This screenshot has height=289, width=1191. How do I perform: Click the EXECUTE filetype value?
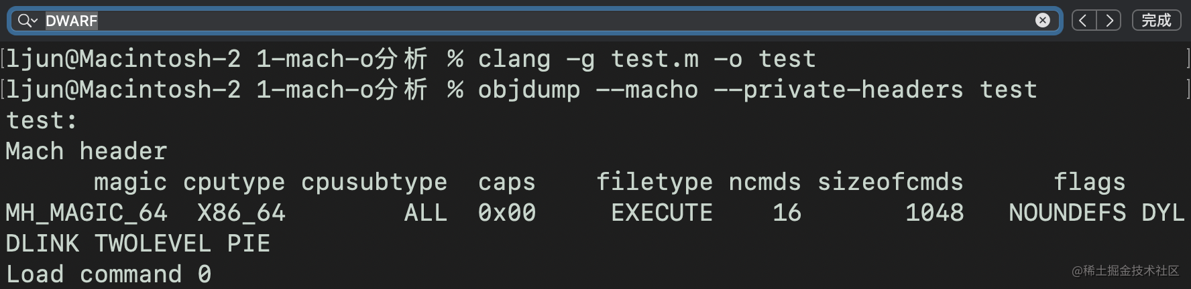pyautogui.click(x=661, y=213)
